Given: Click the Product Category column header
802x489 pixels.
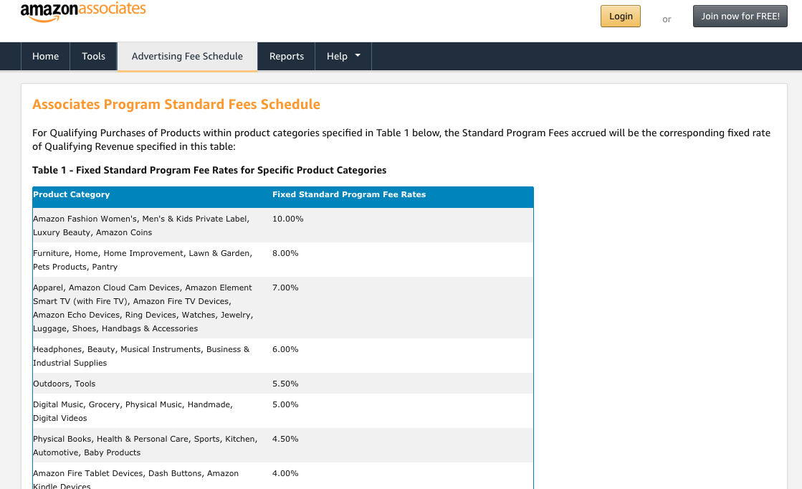Looking at the screenshot, I should click(72, 194).
